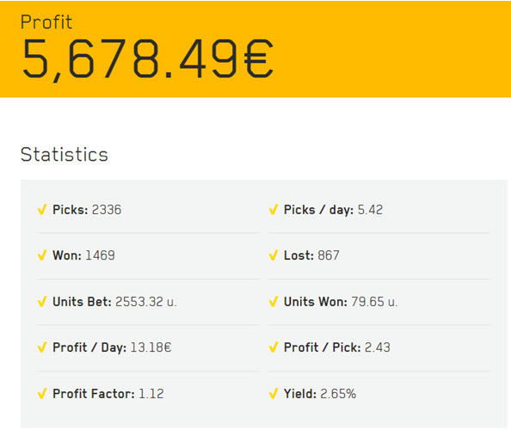Click the Profit / Day value 13.18€
Viewport: 511px width, 430px height.
click(151, 347)
